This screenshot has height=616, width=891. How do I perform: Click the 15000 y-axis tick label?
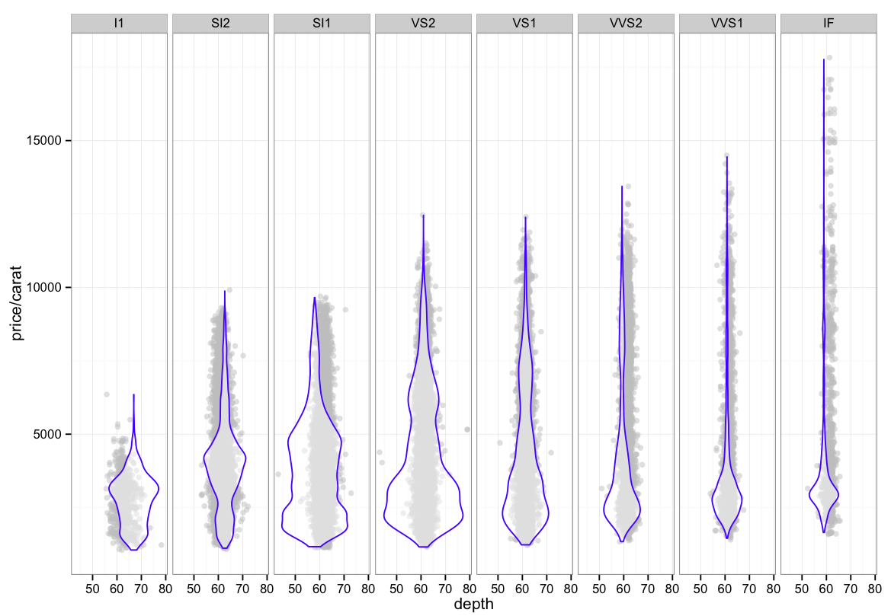point(50,141)
